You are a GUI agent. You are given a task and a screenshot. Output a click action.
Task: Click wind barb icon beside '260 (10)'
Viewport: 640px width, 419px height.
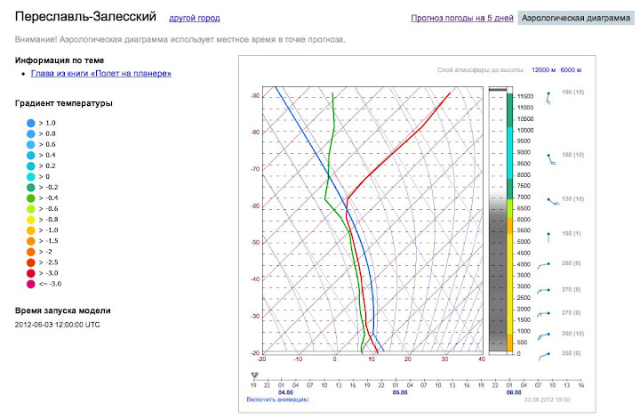coord(544,336)
